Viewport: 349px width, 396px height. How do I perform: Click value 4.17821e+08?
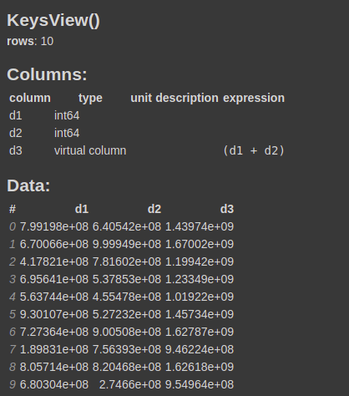pos(54,261)
